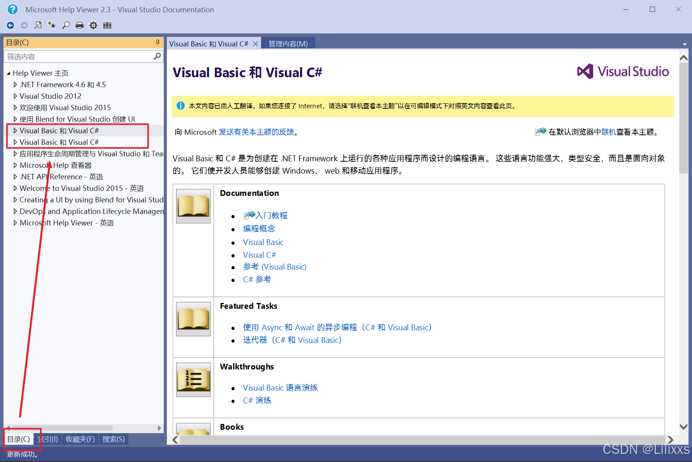Open the 迭代器 (C# 和 Visual Basic) link
Image resolution: width=692 pixels, height=462 pixels.
[x=292, y=340]
